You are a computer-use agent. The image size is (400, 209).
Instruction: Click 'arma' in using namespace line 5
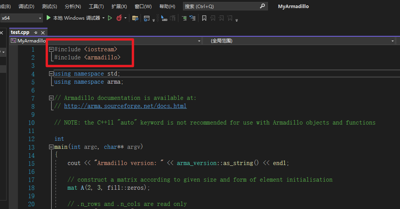click(114, 82)
